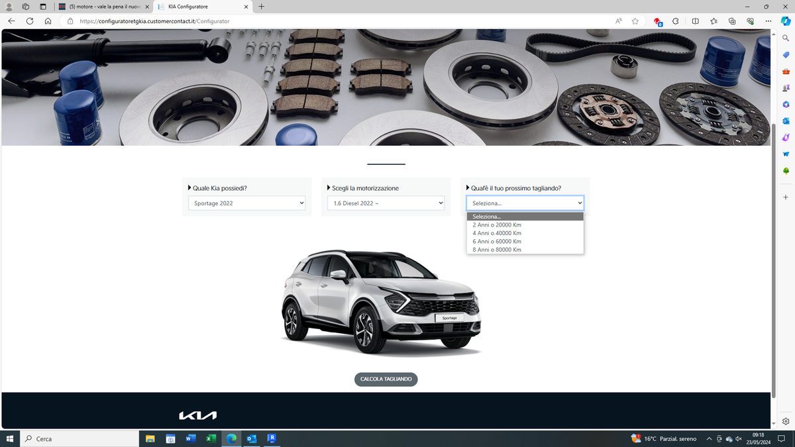Open the Windows notification center

[780, 438]
